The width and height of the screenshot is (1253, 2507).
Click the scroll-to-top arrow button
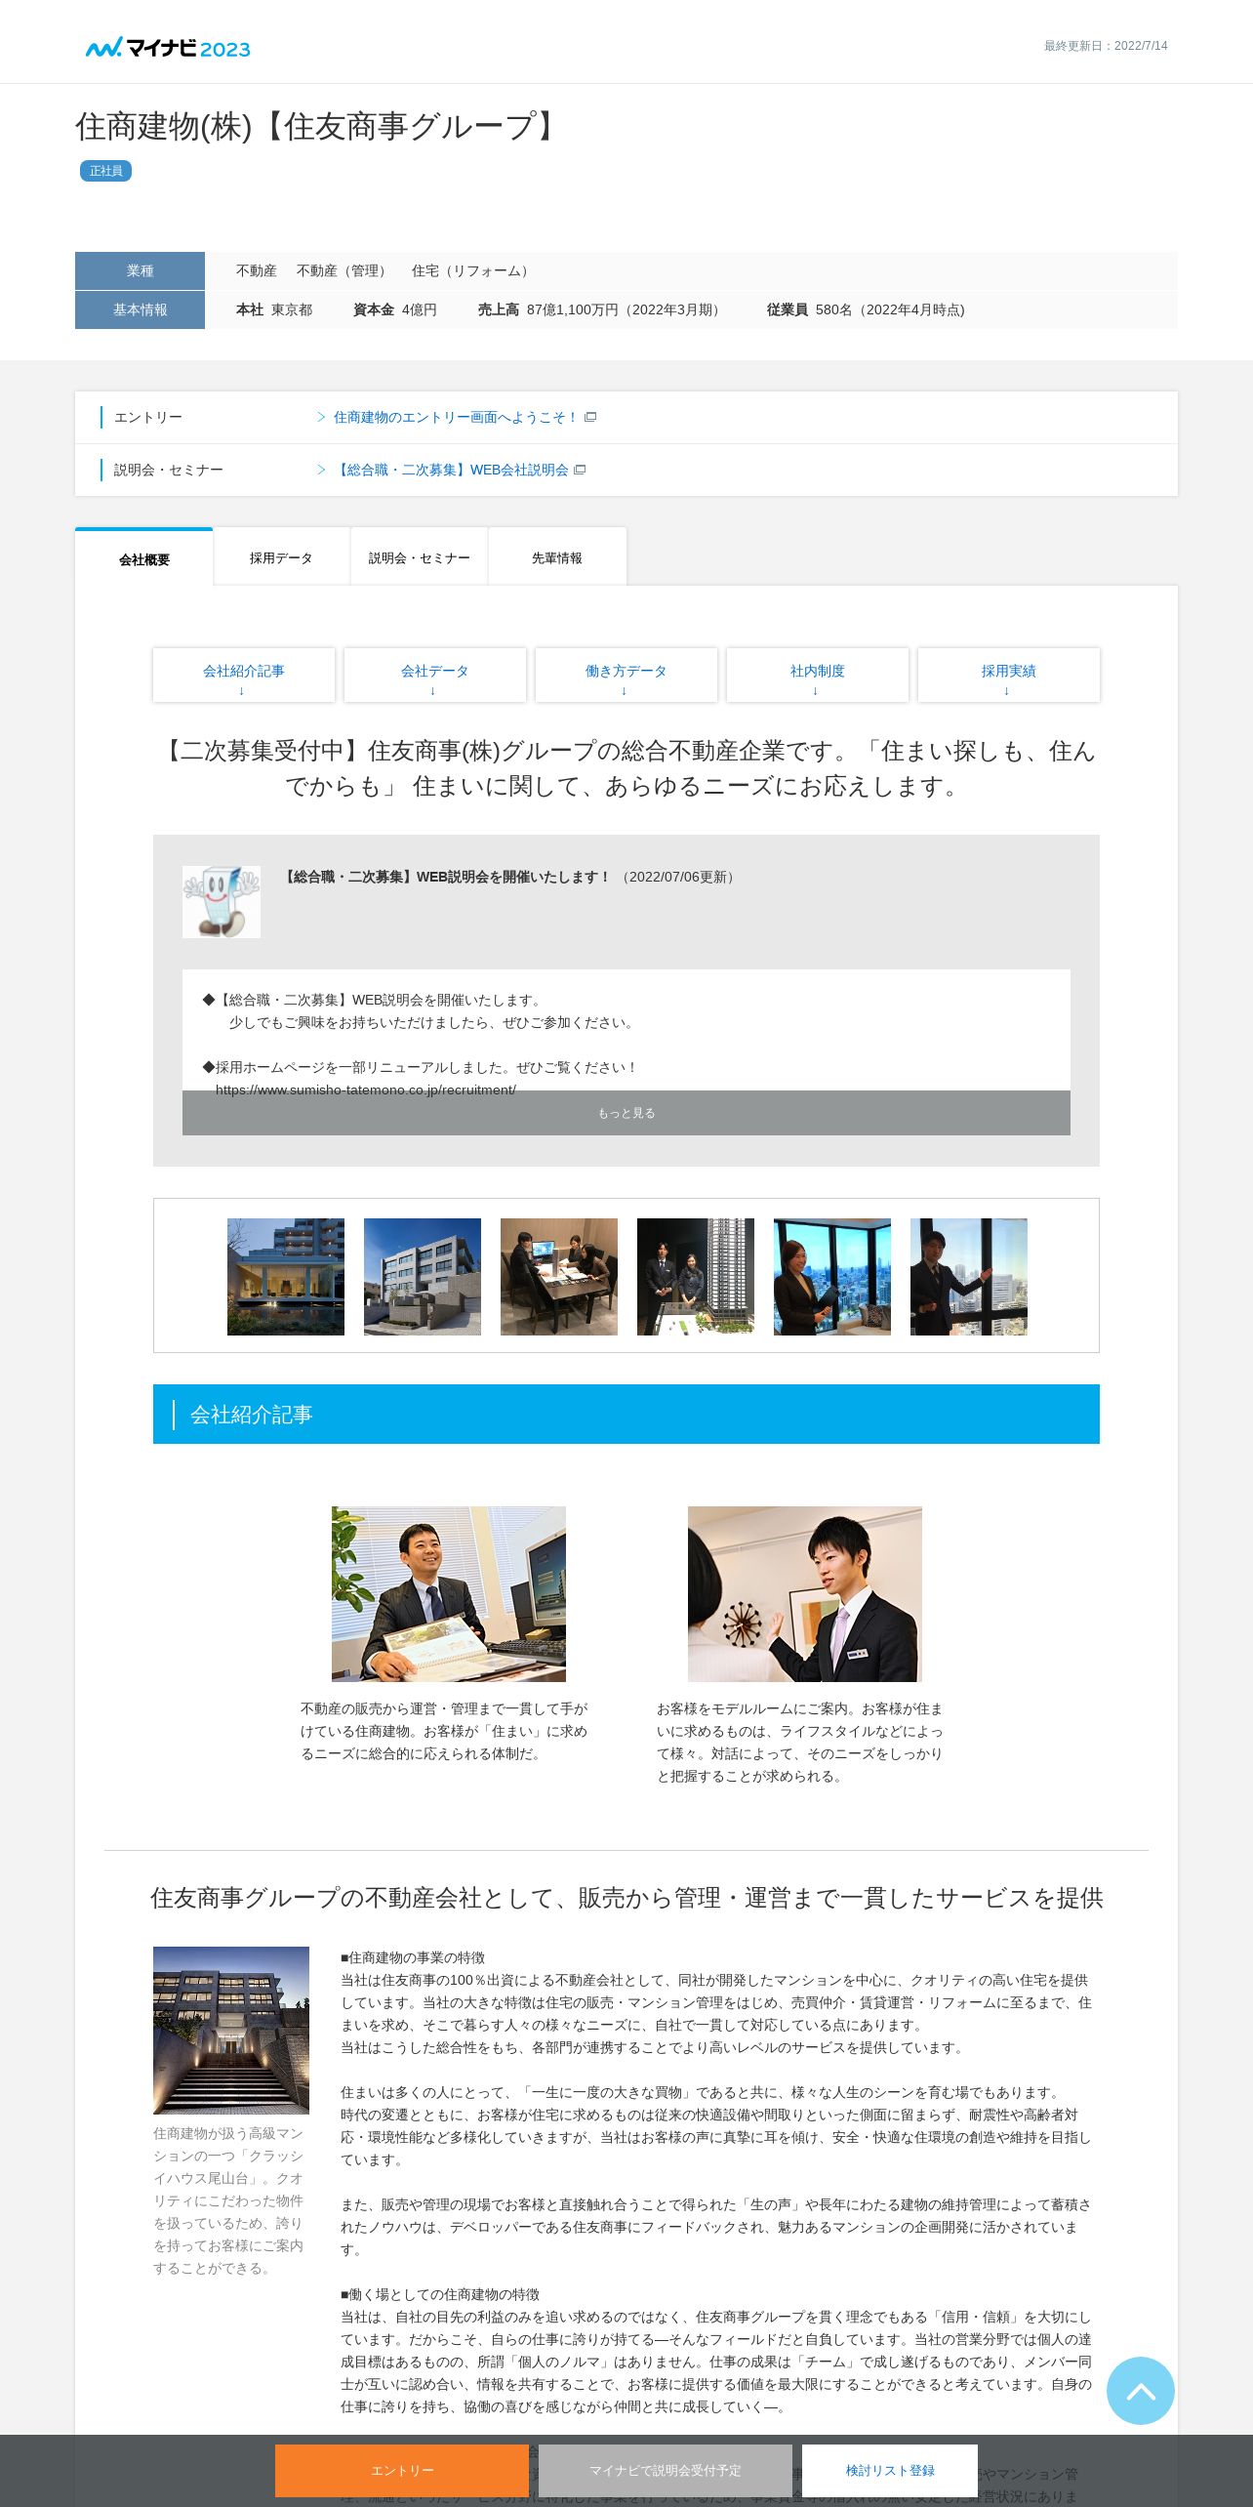coord(1140,2391)
